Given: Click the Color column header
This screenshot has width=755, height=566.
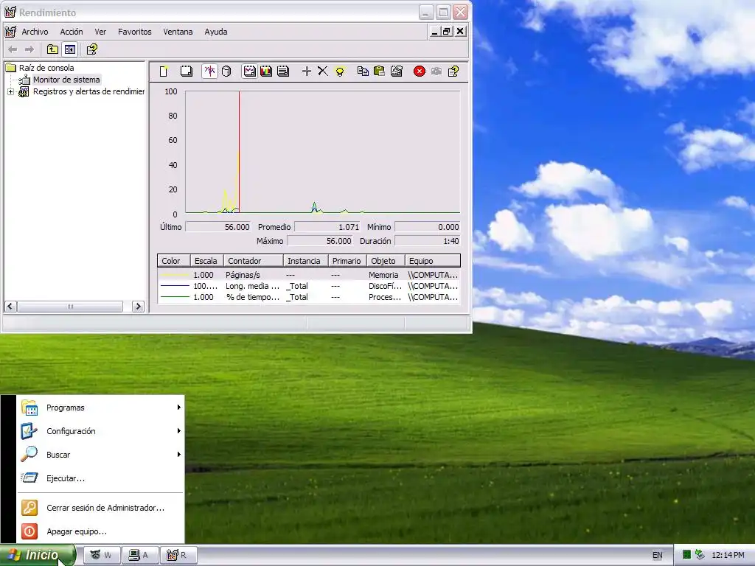Looking at the screenshot, I should click(174, 261).
